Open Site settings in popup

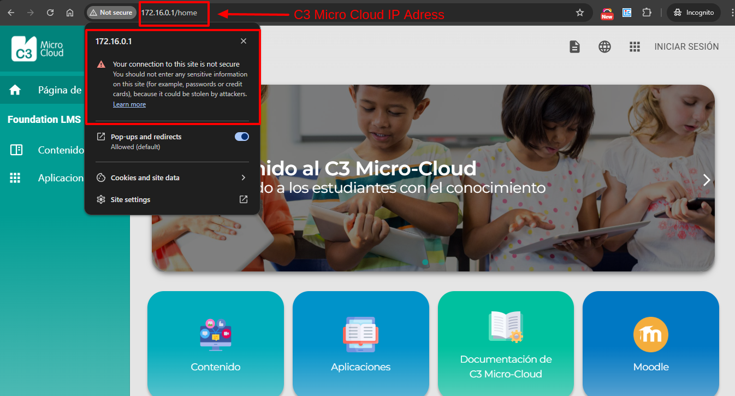172,200
